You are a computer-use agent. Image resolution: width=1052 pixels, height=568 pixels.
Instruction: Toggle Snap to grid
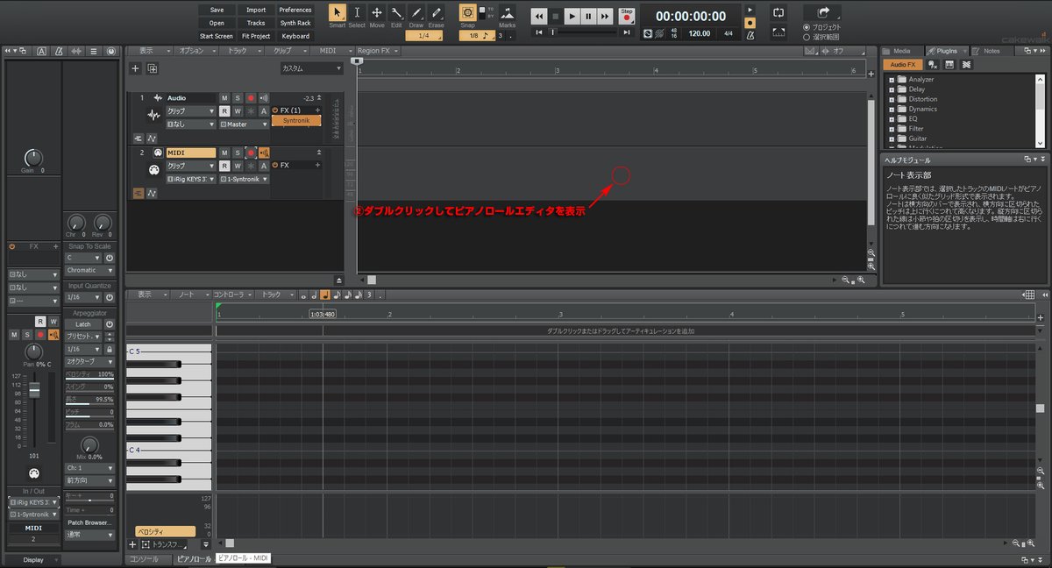(469, 14)
